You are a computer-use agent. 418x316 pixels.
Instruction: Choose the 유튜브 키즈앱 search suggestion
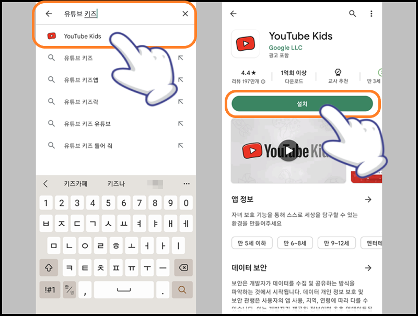point(81,80)
